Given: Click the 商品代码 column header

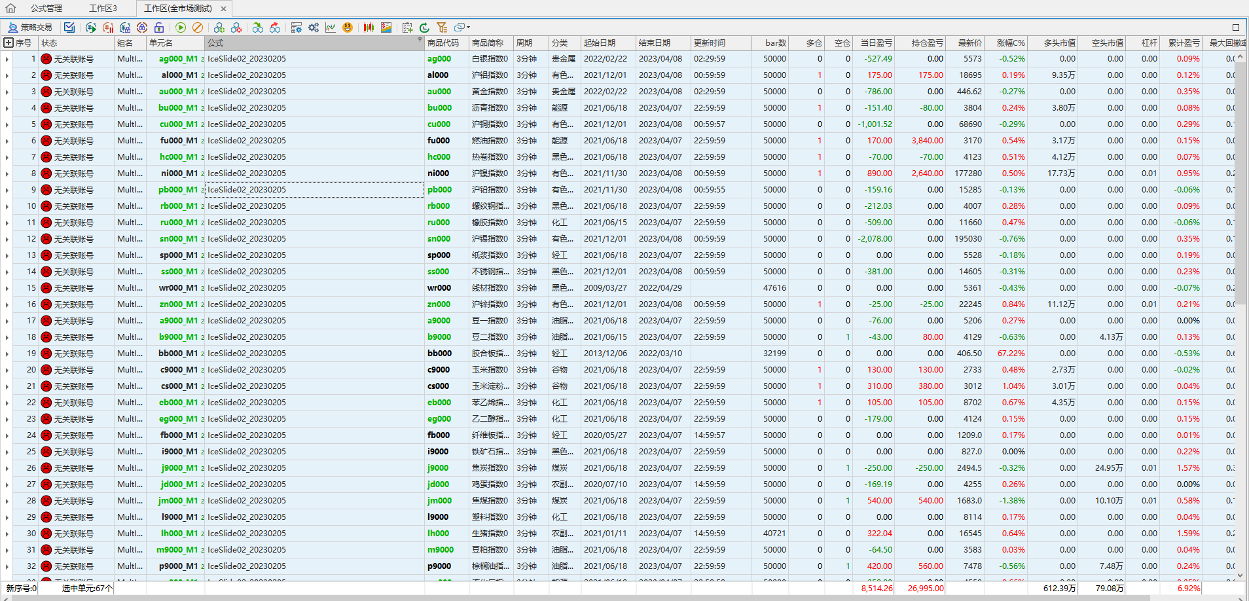Looking at the screenshot, I should (443, 43).
